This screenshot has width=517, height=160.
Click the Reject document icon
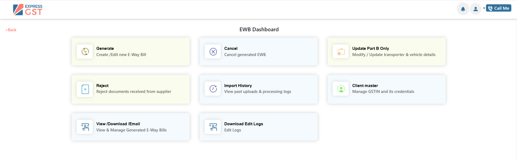(85, 89)
